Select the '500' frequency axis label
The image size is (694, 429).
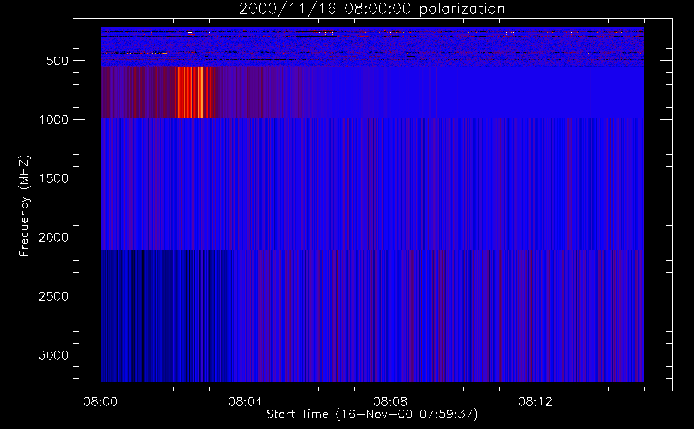(57, 61)
